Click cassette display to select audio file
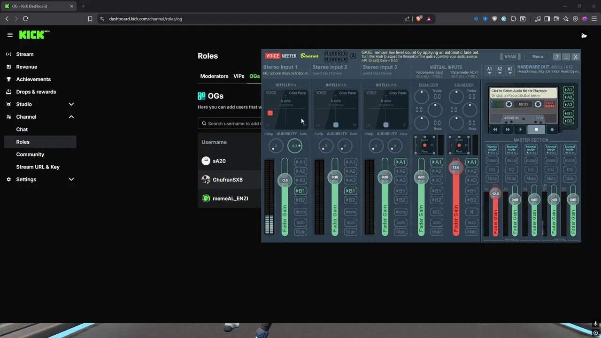This screenshot has height=338, width=601. (x=523, y=93)
